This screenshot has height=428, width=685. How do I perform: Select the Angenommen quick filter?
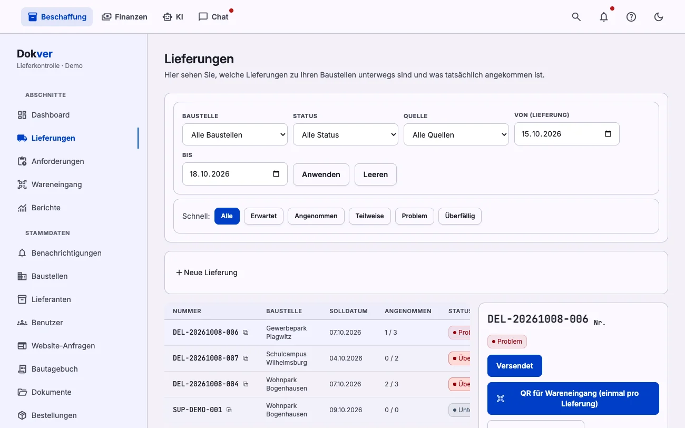coord(316,216)
